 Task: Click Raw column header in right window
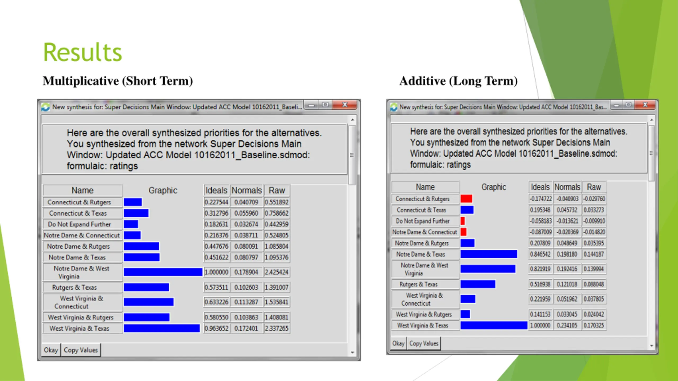tap(594, 187)
